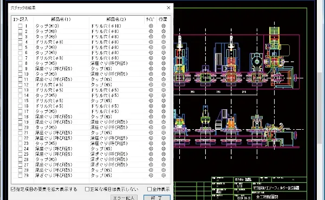The height and width of the screenshot is (200, 325).
Task: Select row 29 タップ(M5) second part name
Action: pyautogui.click(x=102, y=175)
